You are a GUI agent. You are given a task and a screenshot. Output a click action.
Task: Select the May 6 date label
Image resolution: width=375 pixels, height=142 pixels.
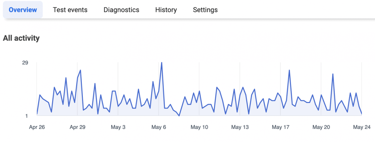[159, 127]
